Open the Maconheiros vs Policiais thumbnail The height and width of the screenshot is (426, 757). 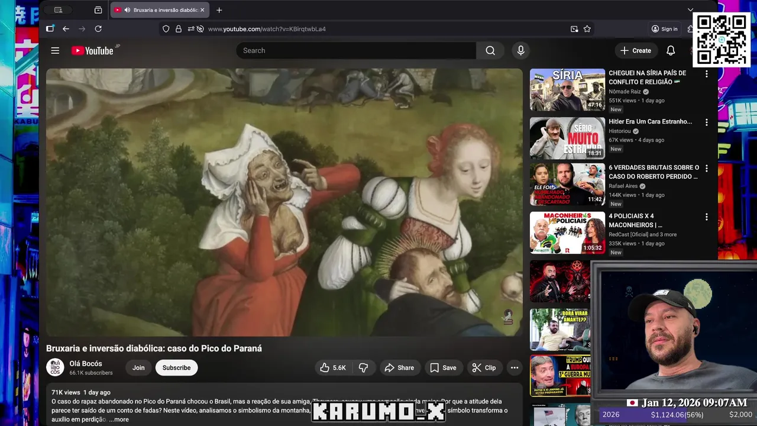click(x=567, y=233)
